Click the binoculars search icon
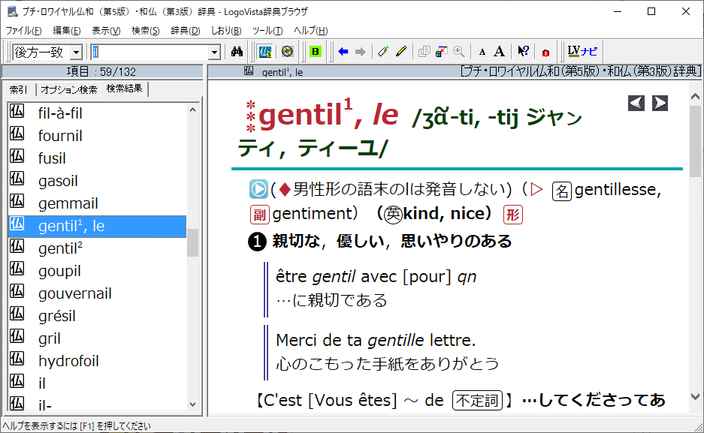Image resolution: width=704 pixels, height=433 pixels. pos(237,52)
